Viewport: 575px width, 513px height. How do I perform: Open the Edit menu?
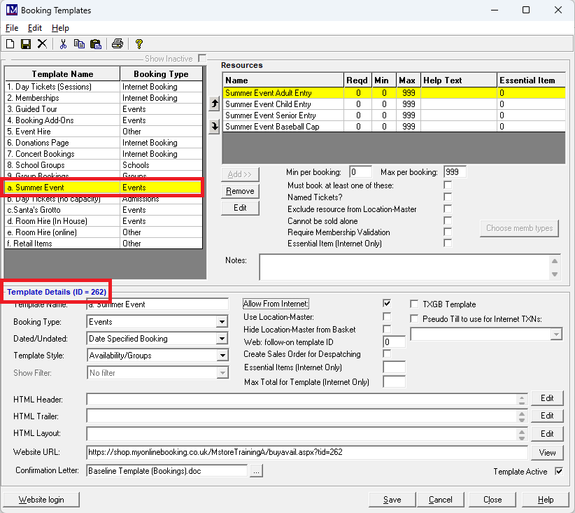click(x=35, y=28)
